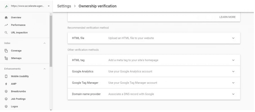Open the Coverage report
Screen dimensions: 255x112
pyautogui.click(x=16, y=51)
